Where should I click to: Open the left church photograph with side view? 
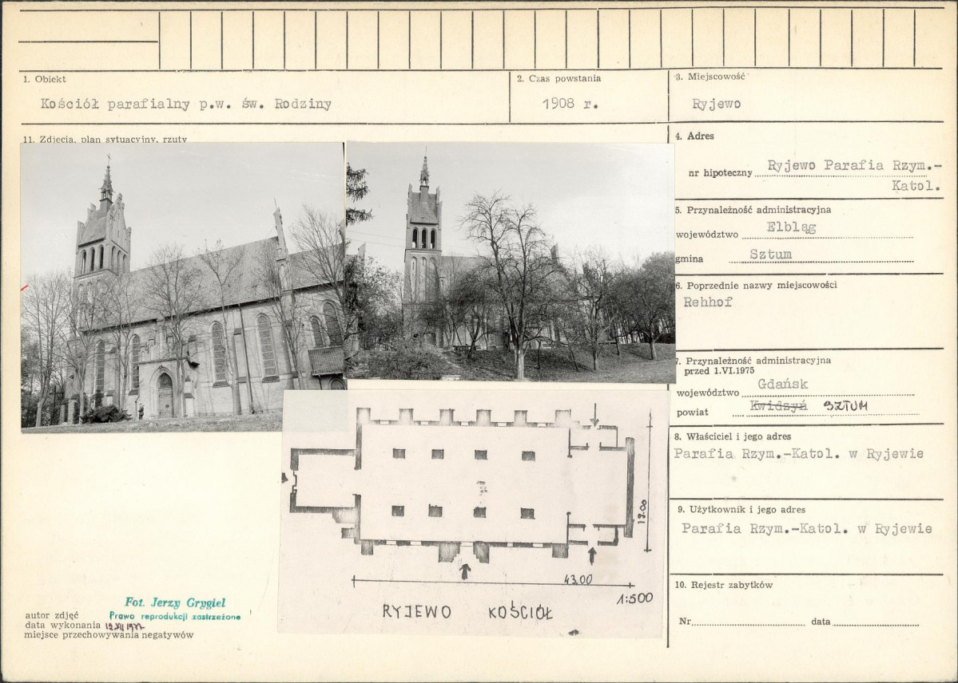pyautogui.click(x=182, y=287)
